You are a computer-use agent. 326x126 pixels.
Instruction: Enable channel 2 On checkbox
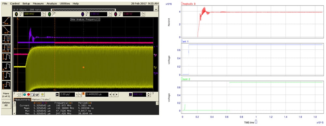coord(53,15)
